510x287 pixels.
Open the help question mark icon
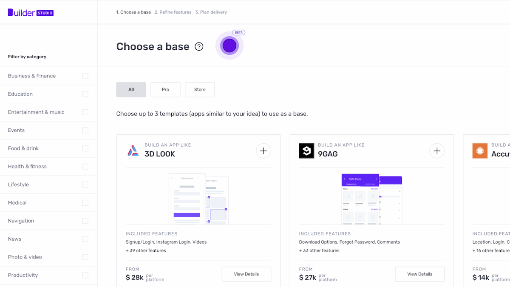pos(199,47)
